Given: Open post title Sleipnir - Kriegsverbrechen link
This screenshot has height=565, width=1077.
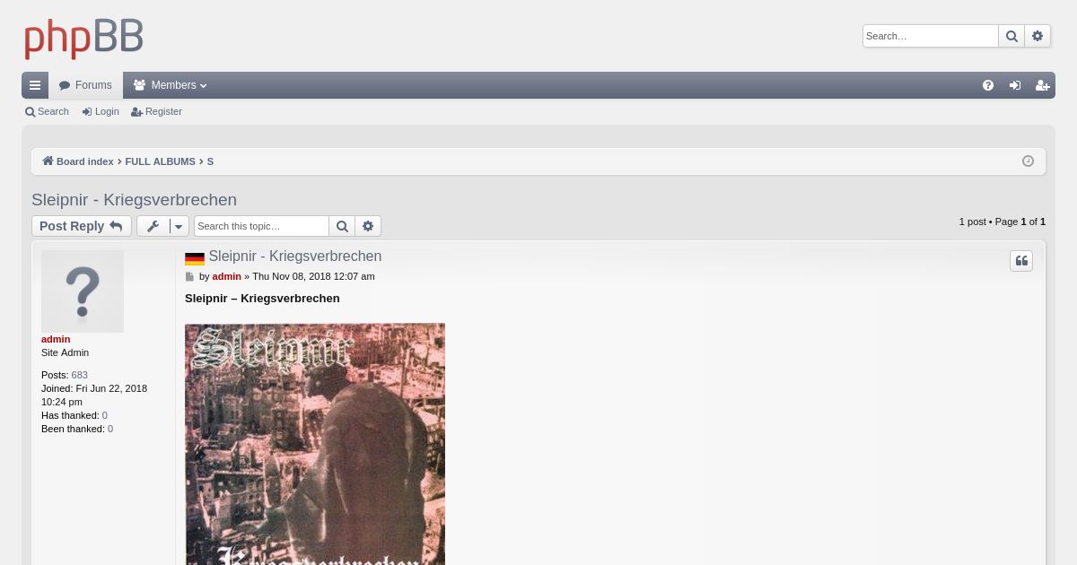Looking at the screenshot, I should 294,256.
